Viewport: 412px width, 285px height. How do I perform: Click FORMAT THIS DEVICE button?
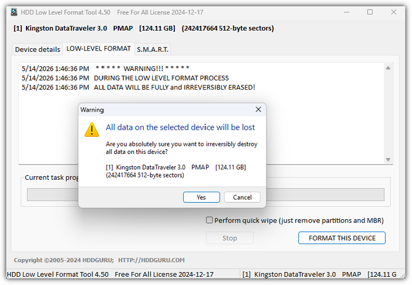point(341,238)
